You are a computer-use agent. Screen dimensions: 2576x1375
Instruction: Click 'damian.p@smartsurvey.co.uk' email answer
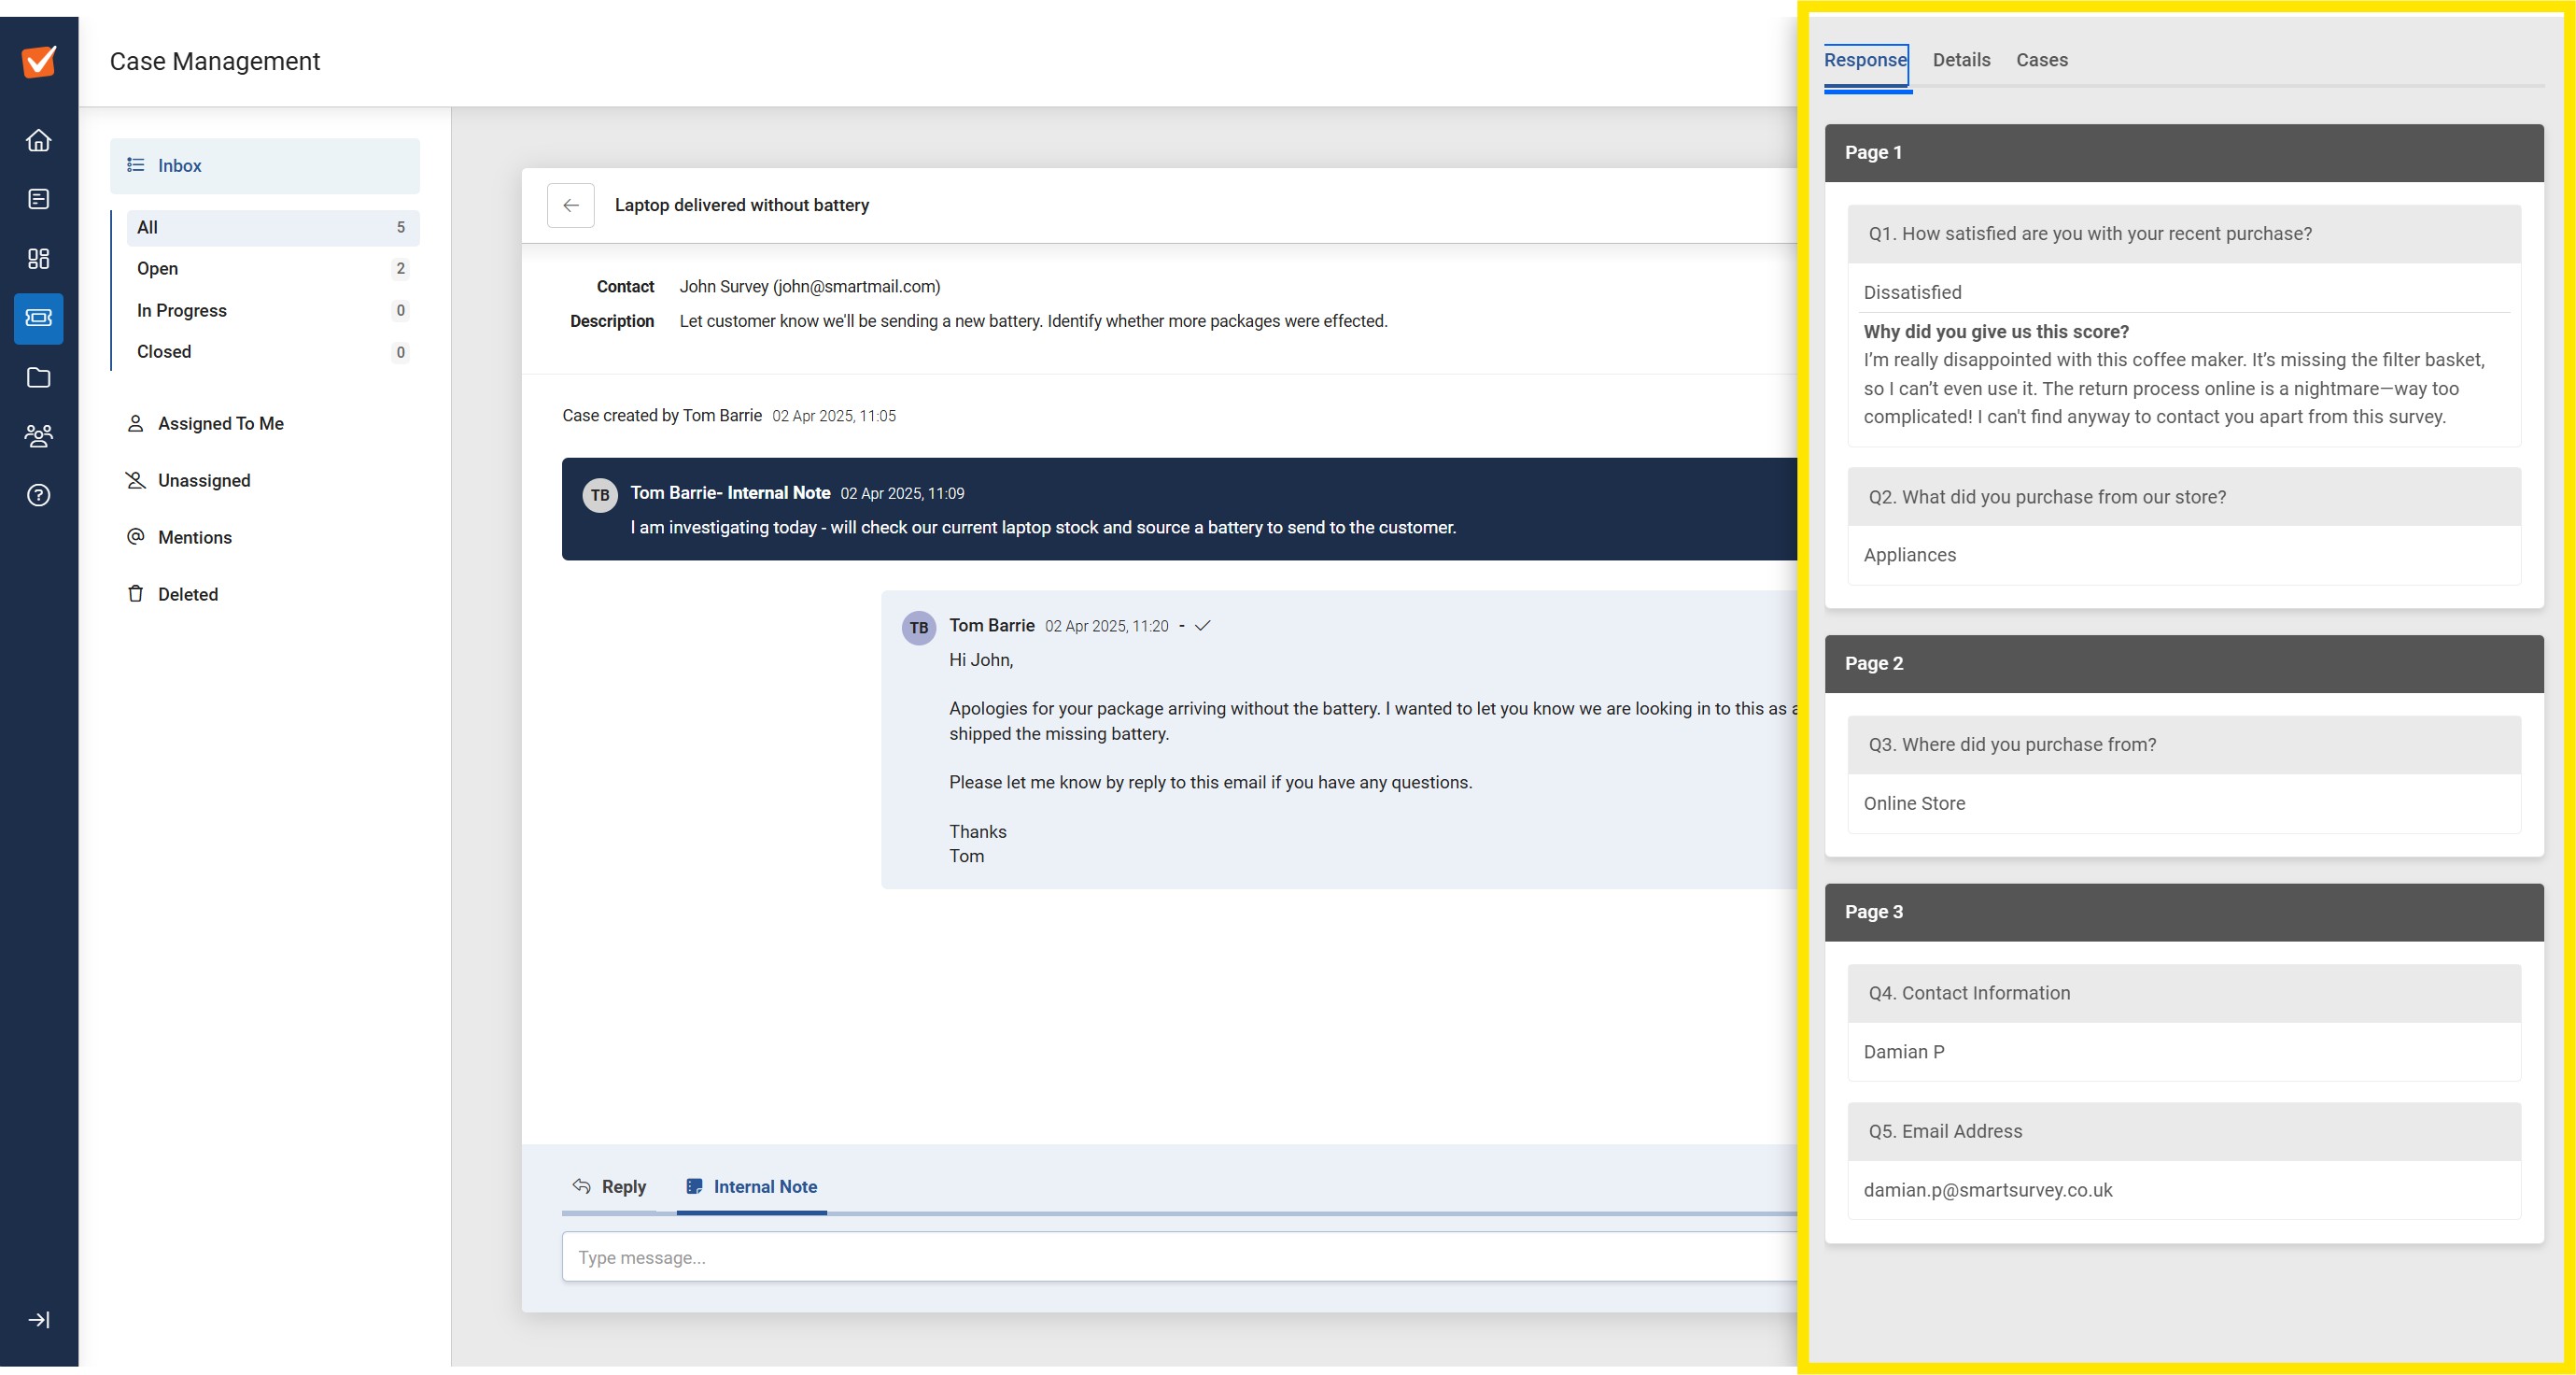click(1988, 1191)
